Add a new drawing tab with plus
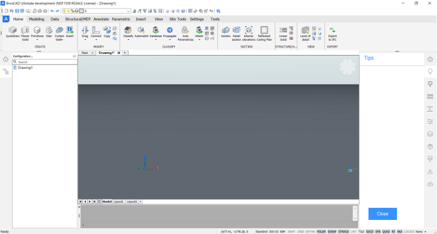The image size is (437, 234). pyautogui.click(x=125, y=53)
